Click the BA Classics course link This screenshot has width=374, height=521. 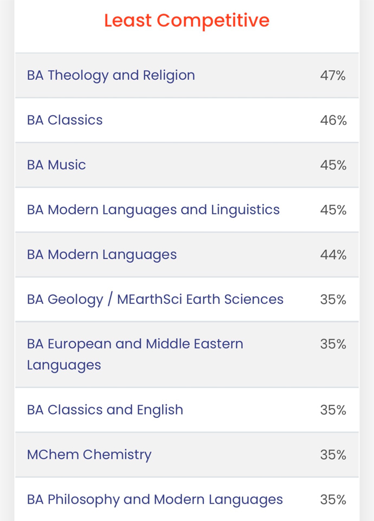click(65, 120)
